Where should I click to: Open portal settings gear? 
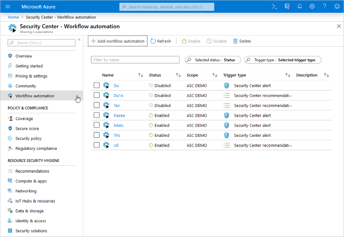tap(312, 7)
